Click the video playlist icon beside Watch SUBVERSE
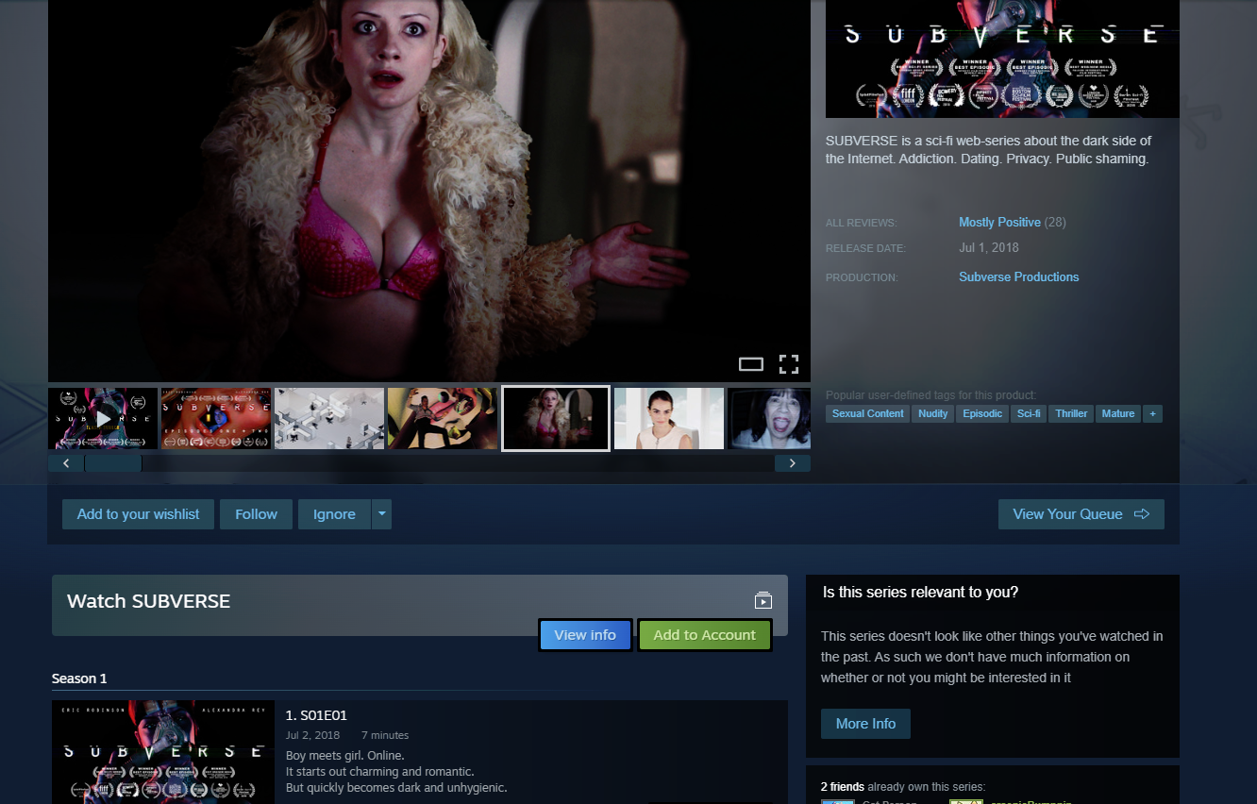This screenshot has height=804, width=1257. tap(763, 601)
